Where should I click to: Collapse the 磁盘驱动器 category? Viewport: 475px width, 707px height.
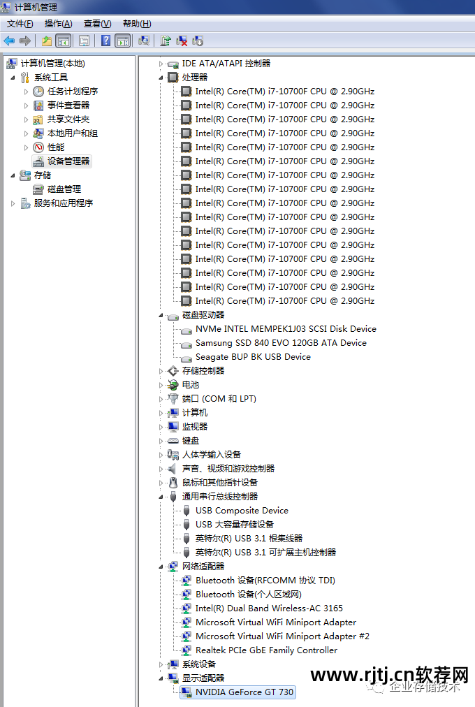pos(161,316)
